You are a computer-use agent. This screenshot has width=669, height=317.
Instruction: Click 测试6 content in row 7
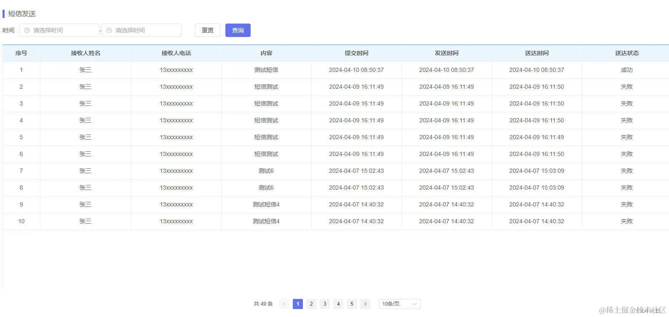coord(266,171)
